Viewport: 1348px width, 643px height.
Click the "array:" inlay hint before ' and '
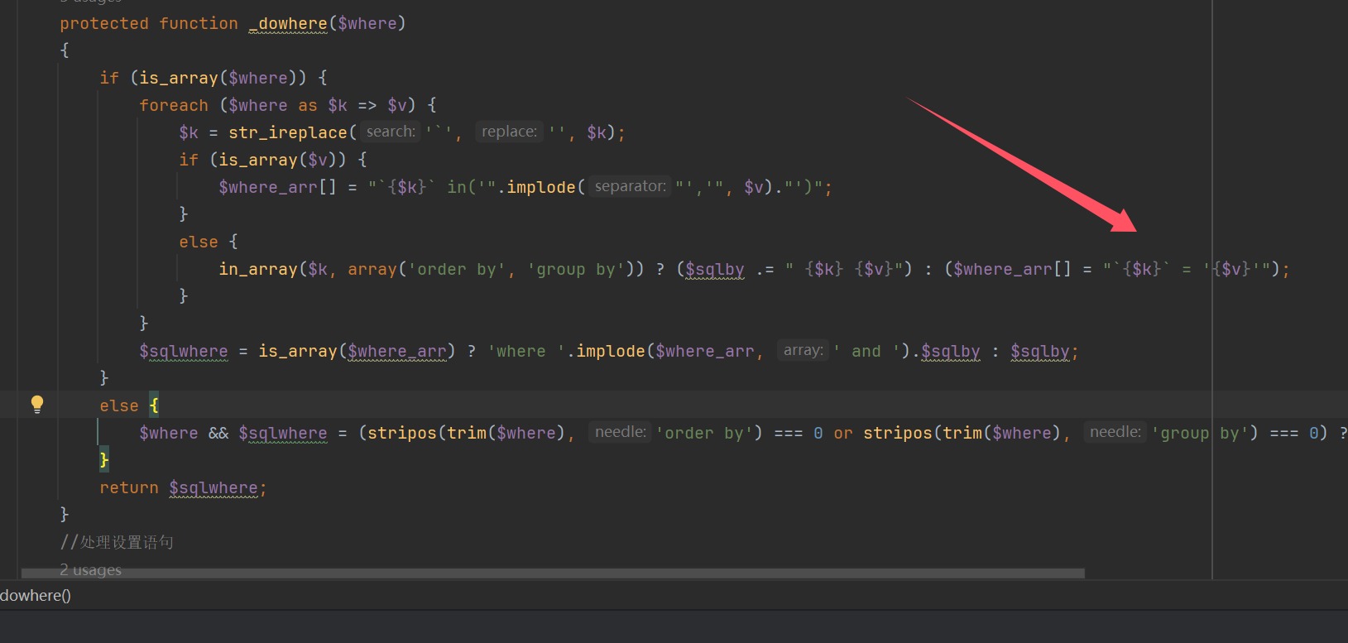pyautogui.click(x=803, y=350)
